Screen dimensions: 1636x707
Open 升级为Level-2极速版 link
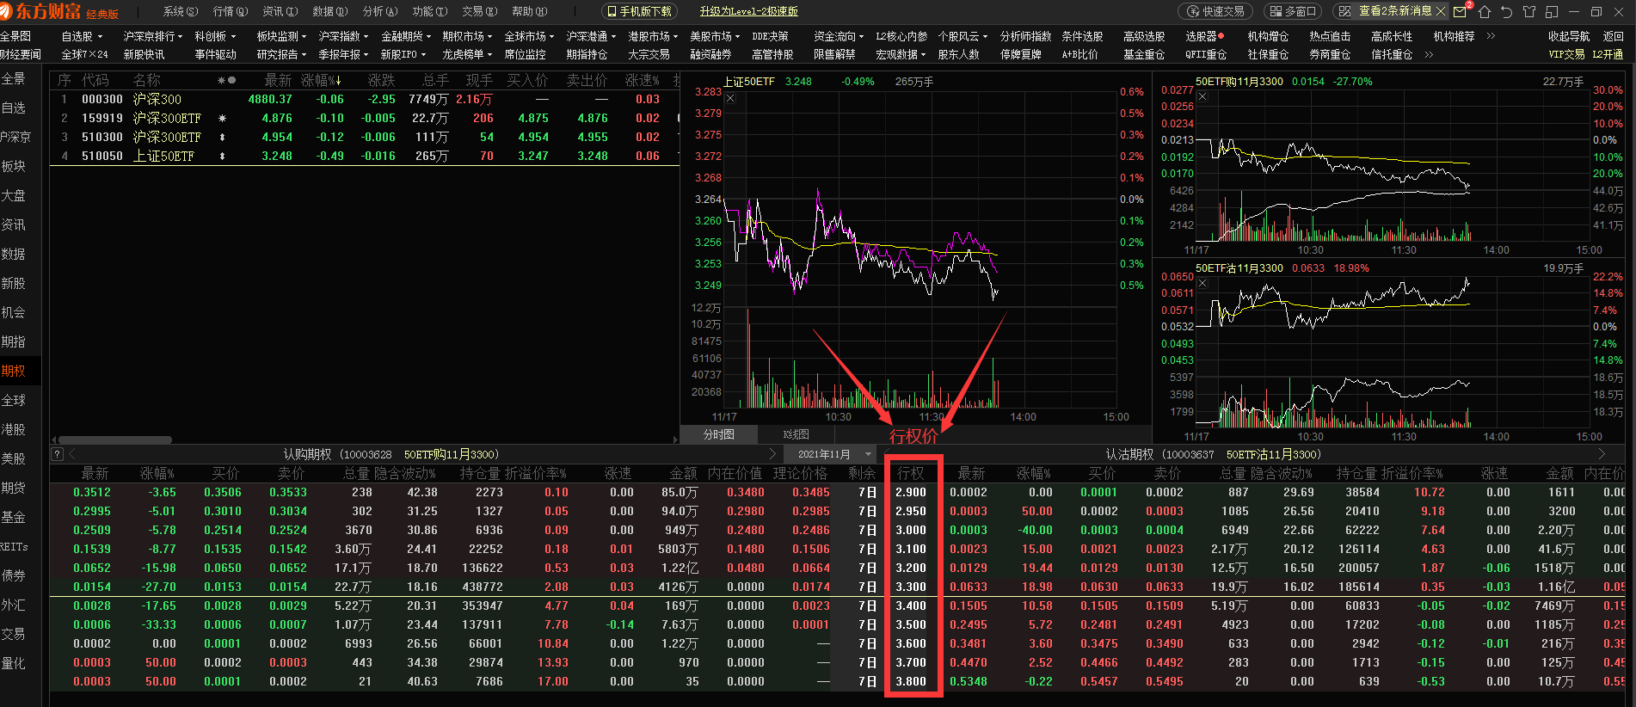tap(749, 11)
